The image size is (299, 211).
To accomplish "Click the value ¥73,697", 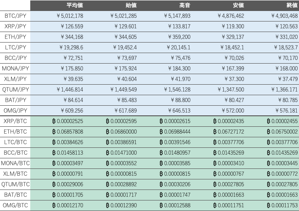I will (x=127, y=58).
